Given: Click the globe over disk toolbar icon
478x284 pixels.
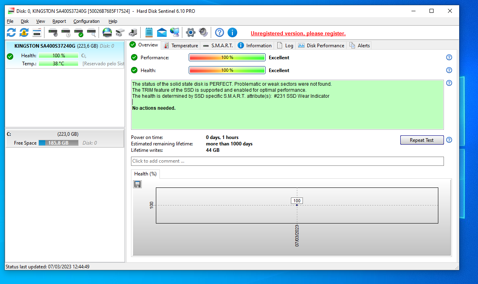Looking at the screenshot, I should [x=107, y=32].
